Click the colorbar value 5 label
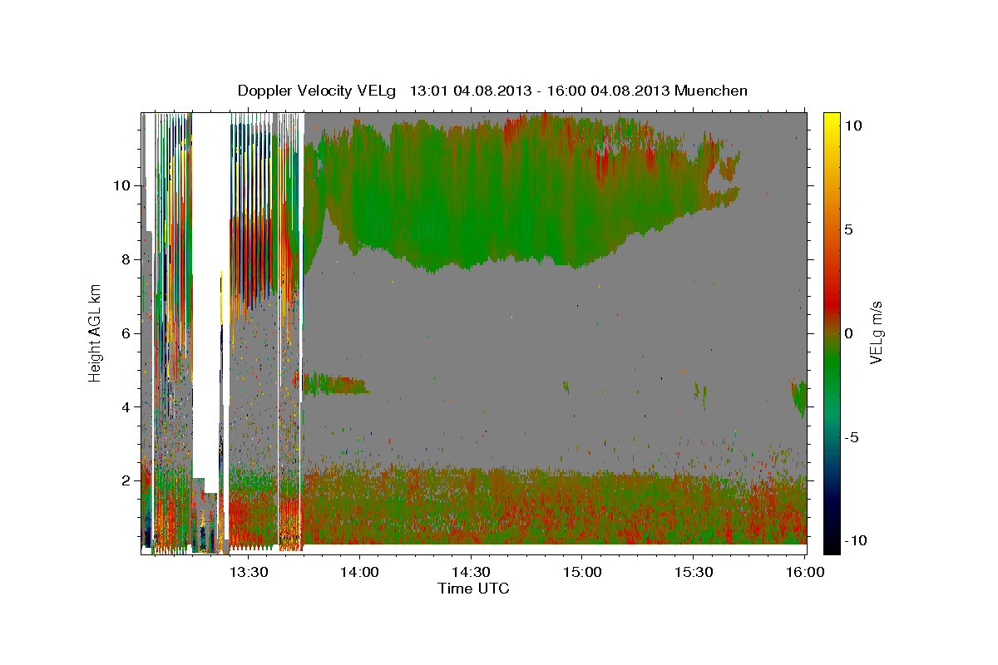The height and width of the screenshot is (665, 998). (848, 229)
